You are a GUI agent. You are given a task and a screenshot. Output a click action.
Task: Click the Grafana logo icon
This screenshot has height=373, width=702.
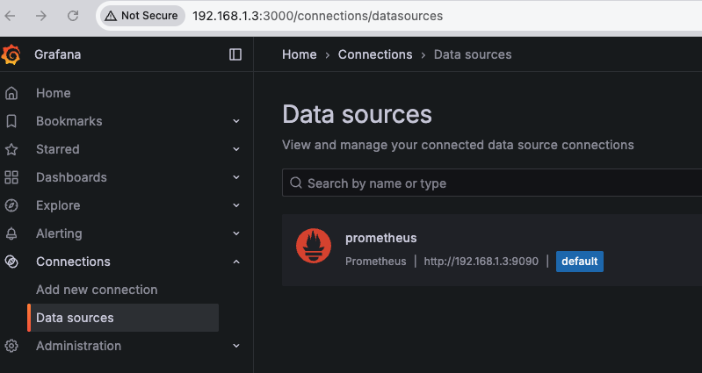[x=11, y=54]
